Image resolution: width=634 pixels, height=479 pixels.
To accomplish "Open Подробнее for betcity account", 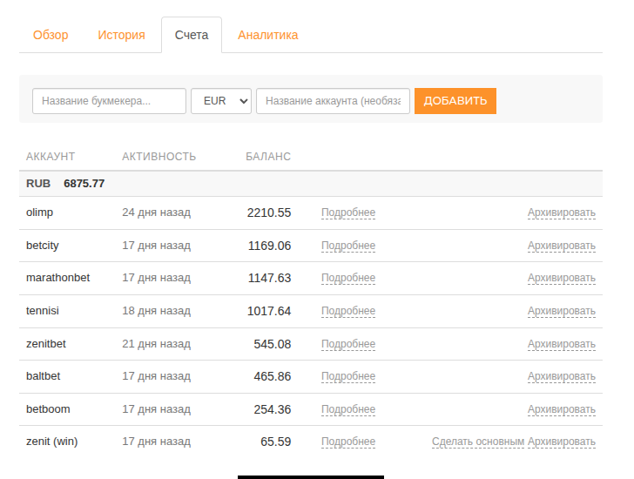I will [348, 246].
